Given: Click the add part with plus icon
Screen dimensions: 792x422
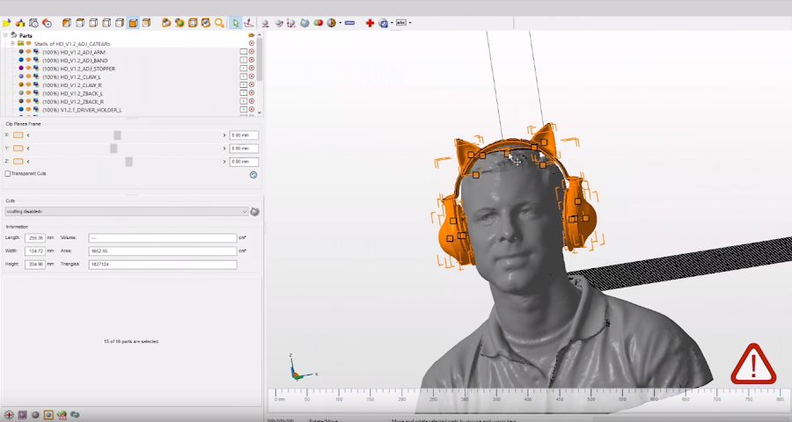Looking at the screenshot, I should pos(47,23).
